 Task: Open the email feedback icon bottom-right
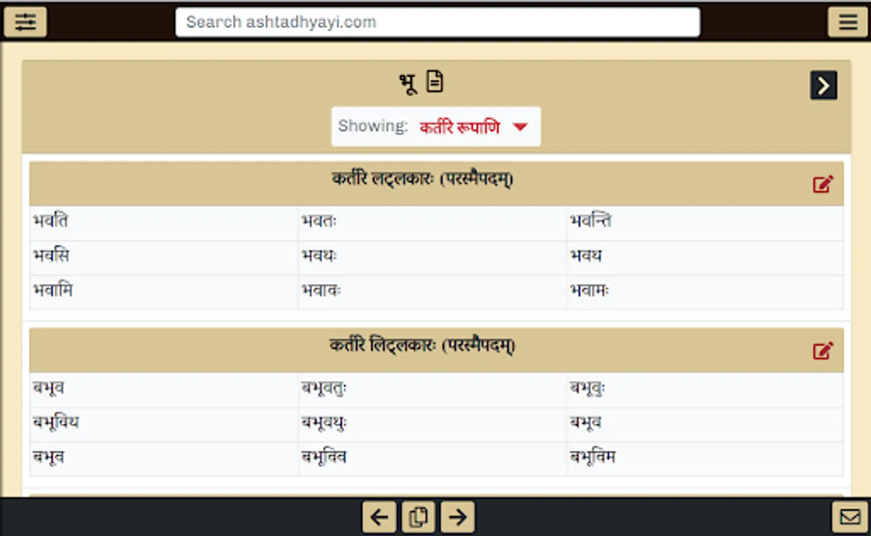[850, 516]
